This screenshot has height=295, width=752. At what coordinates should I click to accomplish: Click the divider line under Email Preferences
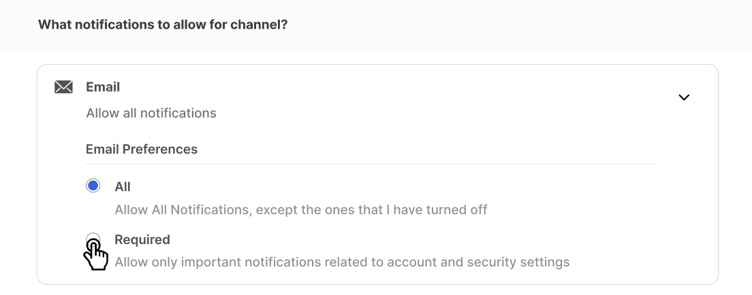click(371, 164)
